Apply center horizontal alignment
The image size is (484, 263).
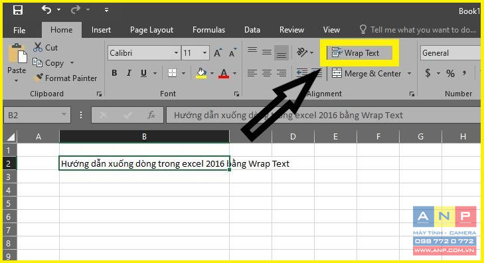point(267,73)
